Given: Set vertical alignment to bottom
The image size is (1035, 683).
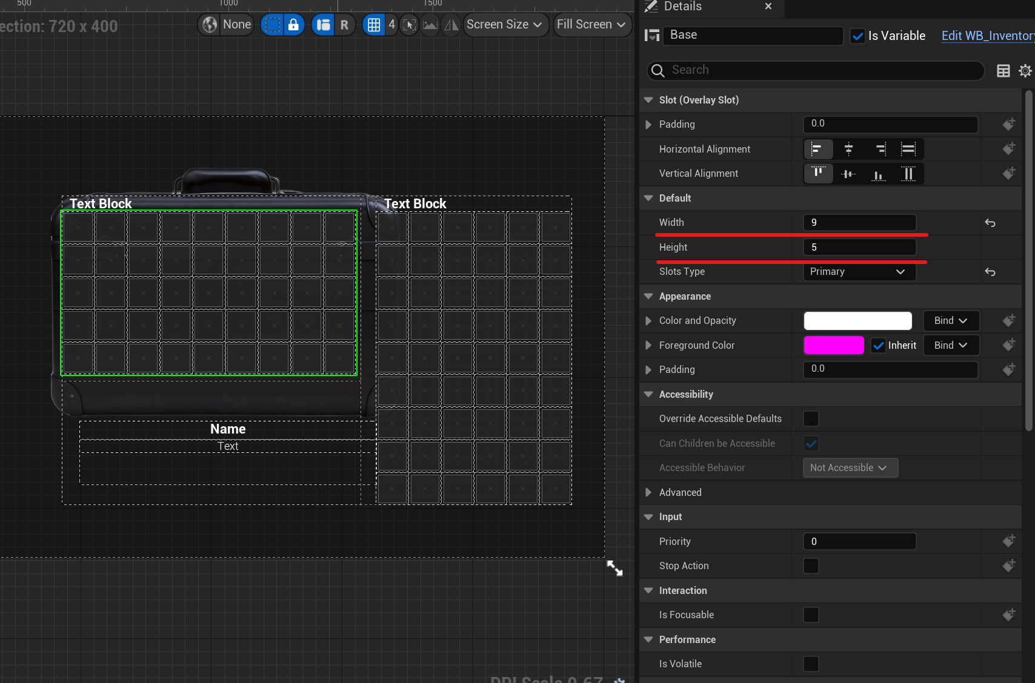Looking at the screenshot, I should (x=879, y=174).
